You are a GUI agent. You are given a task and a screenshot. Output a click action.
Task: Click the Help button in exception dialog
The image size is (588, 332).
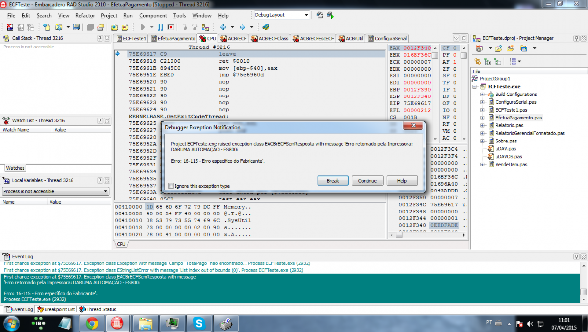(x=402, y=181)
